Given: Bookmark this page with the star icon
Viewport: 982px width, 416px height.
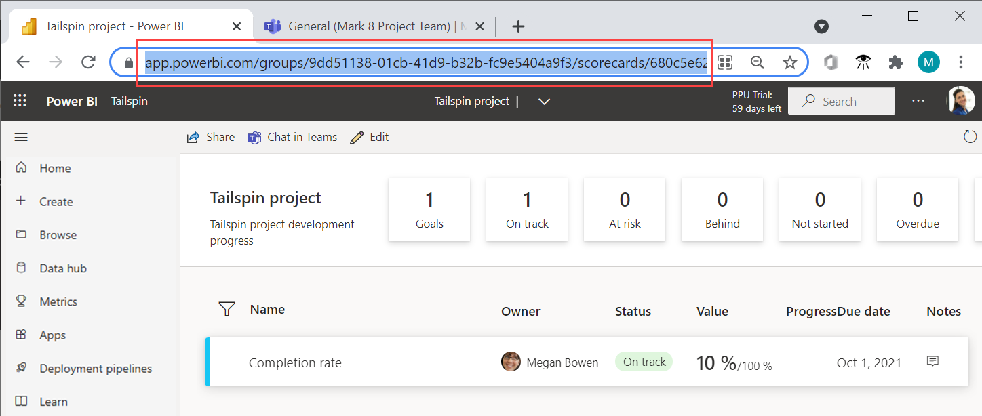Looking at the screenshot, I should 790,62.
